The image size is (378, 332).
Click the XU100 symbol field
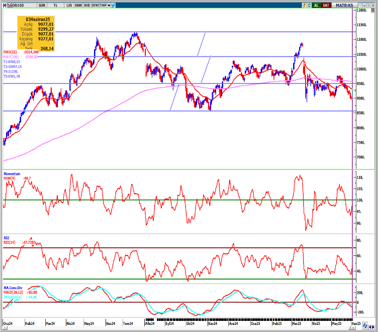click(25, 5)
